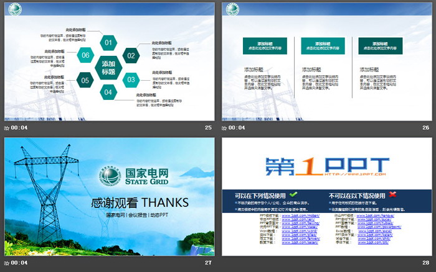Open the www.1ppt.com/word/ link
436x272 pixels.
[x=299, y=231]
